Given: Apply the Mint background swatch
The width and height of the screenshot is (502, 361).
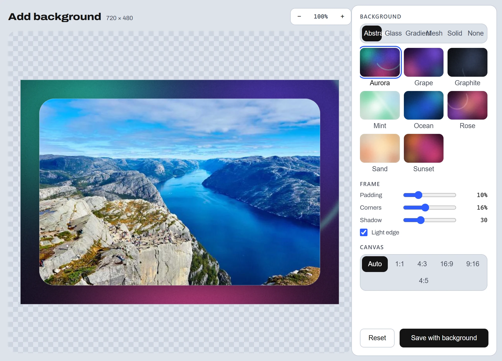Looking at the screenshot, I should tap(380, 105).
